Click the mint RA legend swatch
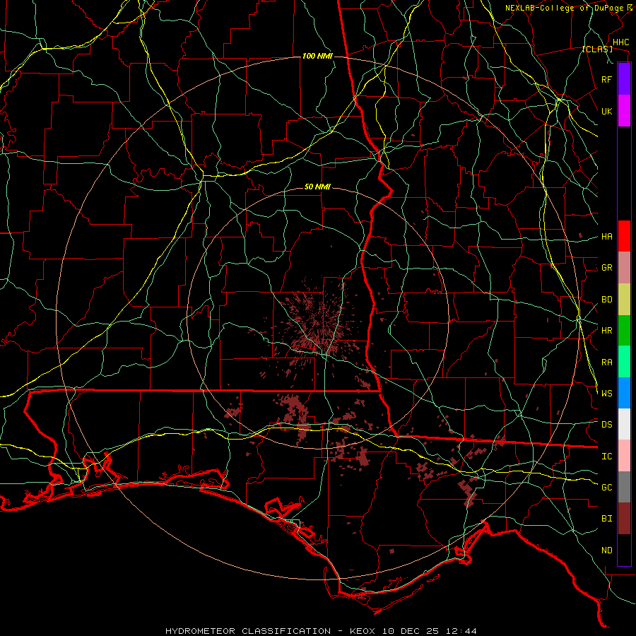This screenshot has height=636, width=636. click(624, 362)
